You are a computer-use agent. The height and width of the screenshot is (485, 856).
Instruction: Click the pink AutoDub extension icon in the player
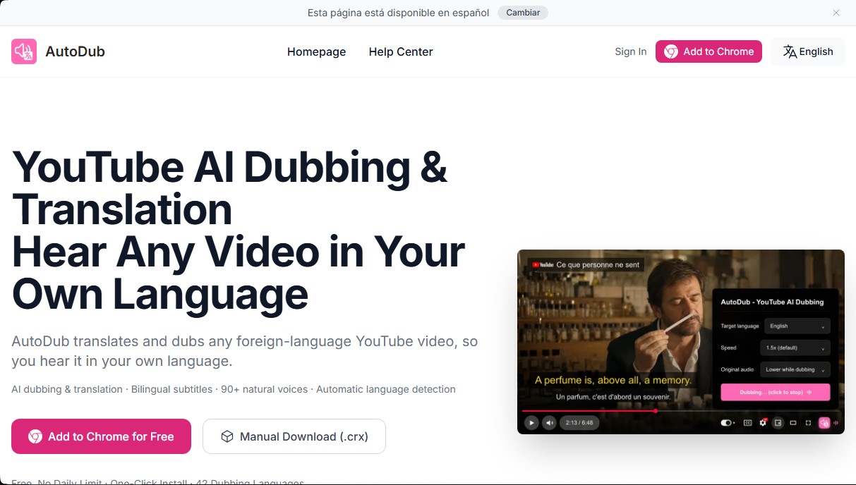(824, 423)
